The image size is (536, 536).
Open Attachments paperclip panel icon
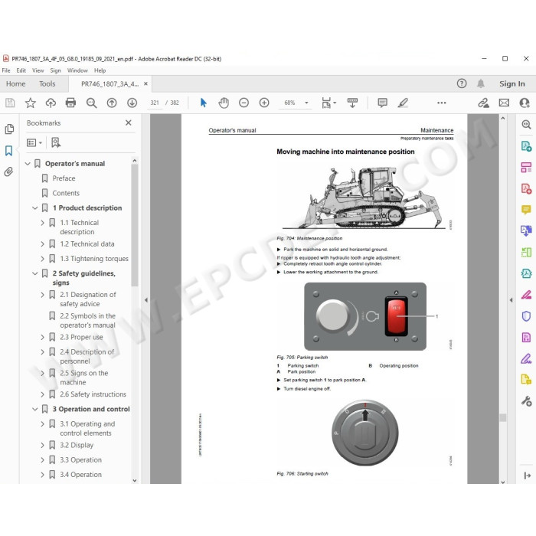coord(9,172)
